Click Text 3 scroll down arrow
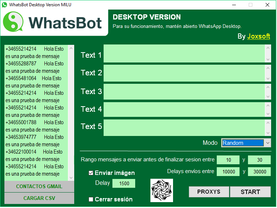This screenshot has width=277, height=208. click(x=268, y=97)
